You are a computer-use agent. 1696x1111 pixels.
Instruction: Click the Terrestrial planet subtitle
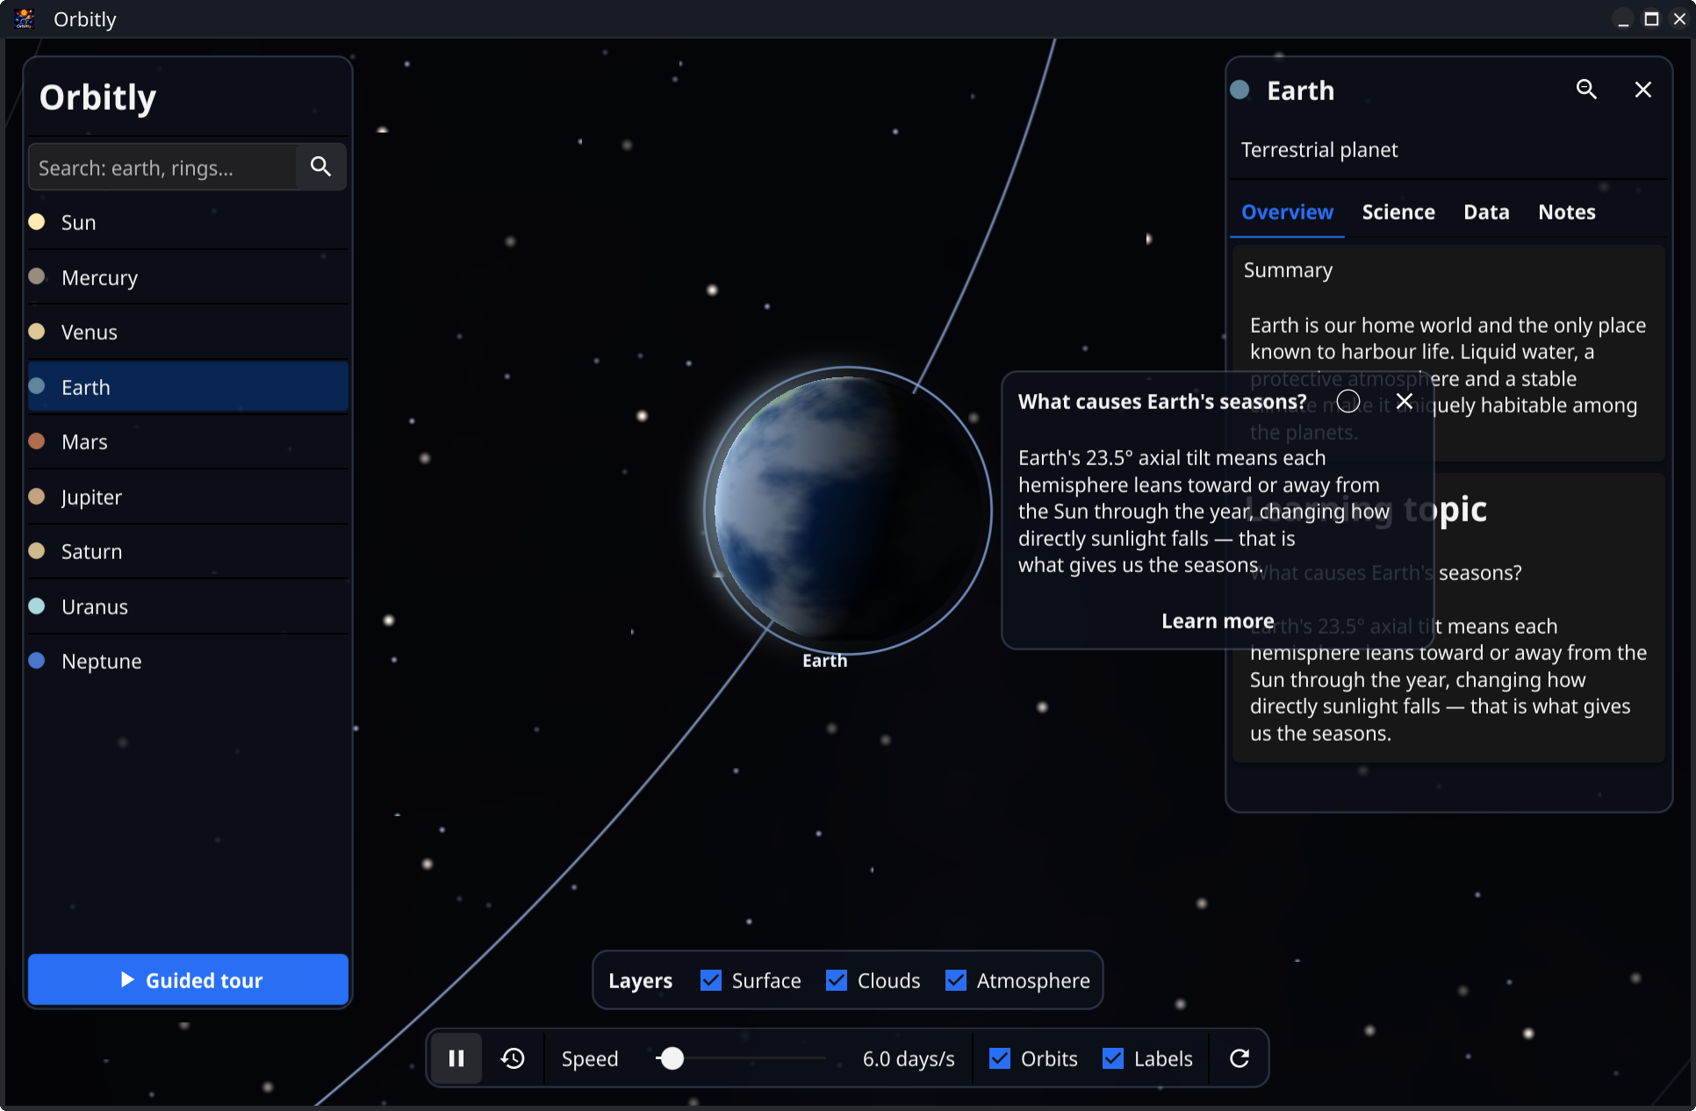[x=1319, y=150]
